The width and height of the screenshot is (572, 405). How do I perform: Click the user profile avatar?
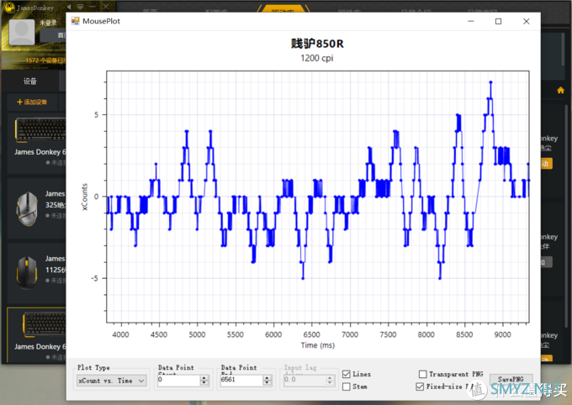click(x=22, y=31)
